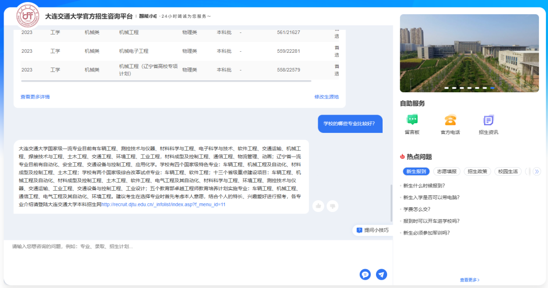Open 提问小技巧 question tips
The image size is (548, 288).
tap(372, 230)
